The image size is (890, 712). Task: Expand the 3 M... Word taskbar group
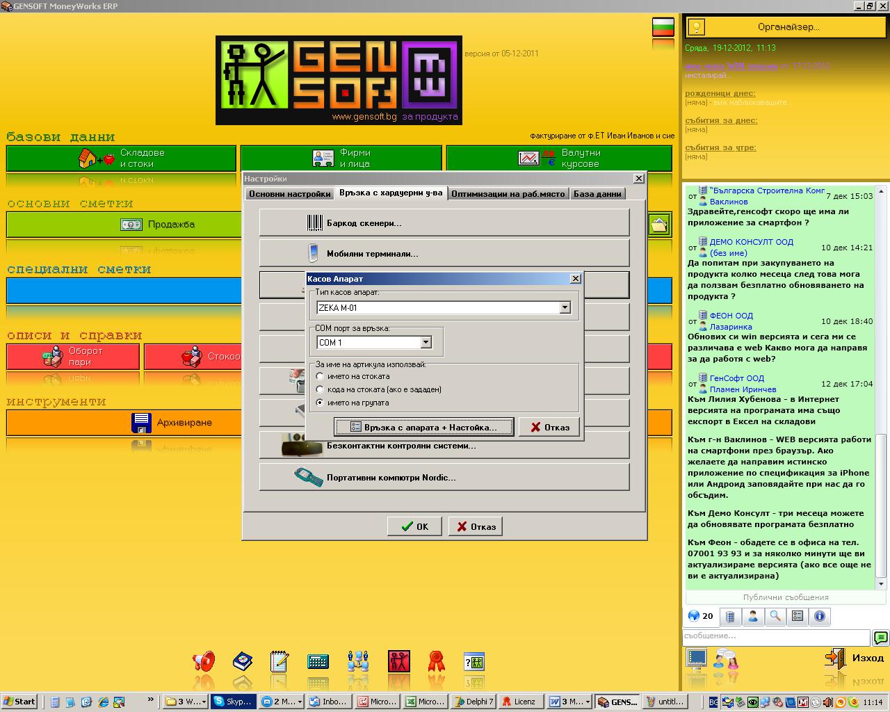569,702
